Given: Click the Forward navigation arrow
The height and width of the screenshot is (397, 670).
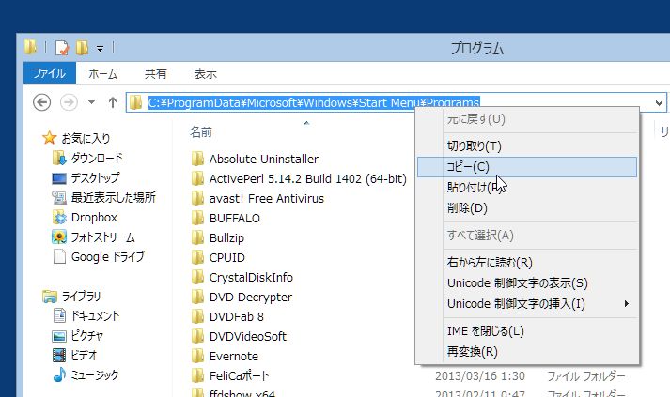Looking at the screenshot, I should [69, 102].
